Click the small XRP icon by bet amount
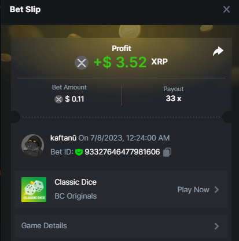The height and width of the screenshot is (241, 239). [58, 99]
